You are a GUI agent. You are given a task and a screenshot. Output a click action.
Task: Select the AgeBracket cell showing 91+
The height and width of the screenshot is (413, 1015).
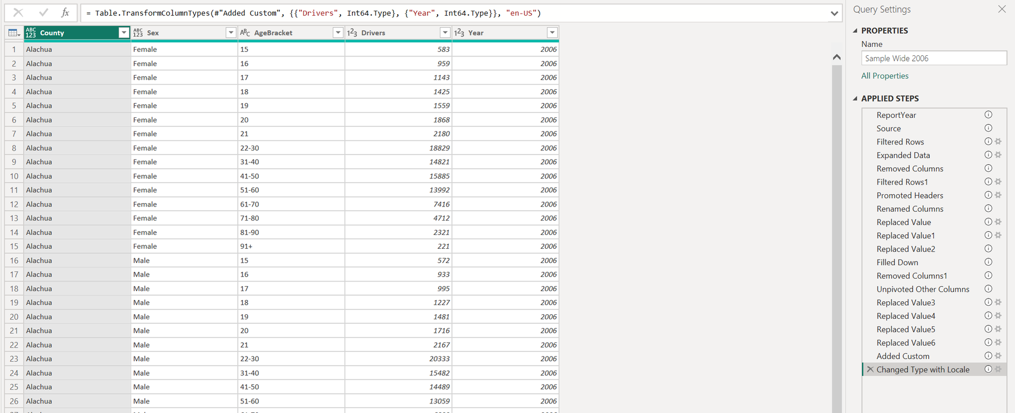292,247
